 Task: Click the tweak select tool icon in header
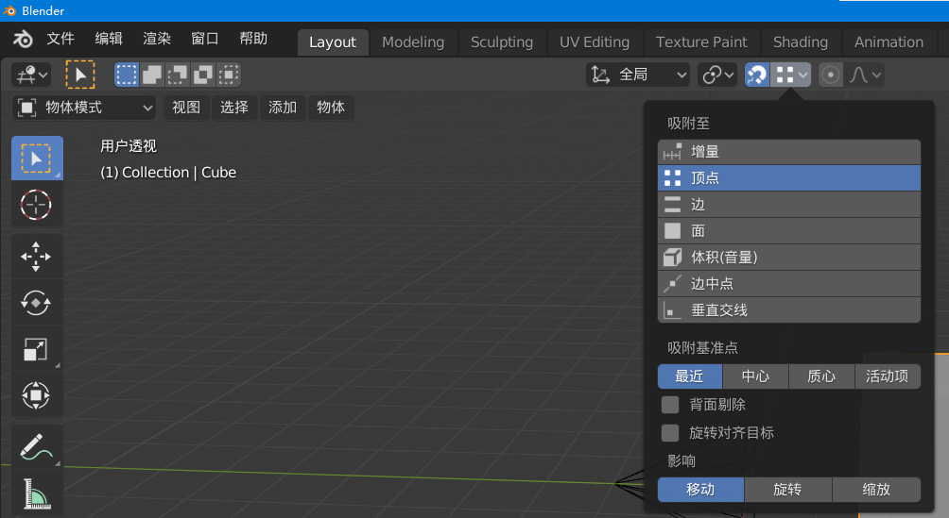[80, 75]
